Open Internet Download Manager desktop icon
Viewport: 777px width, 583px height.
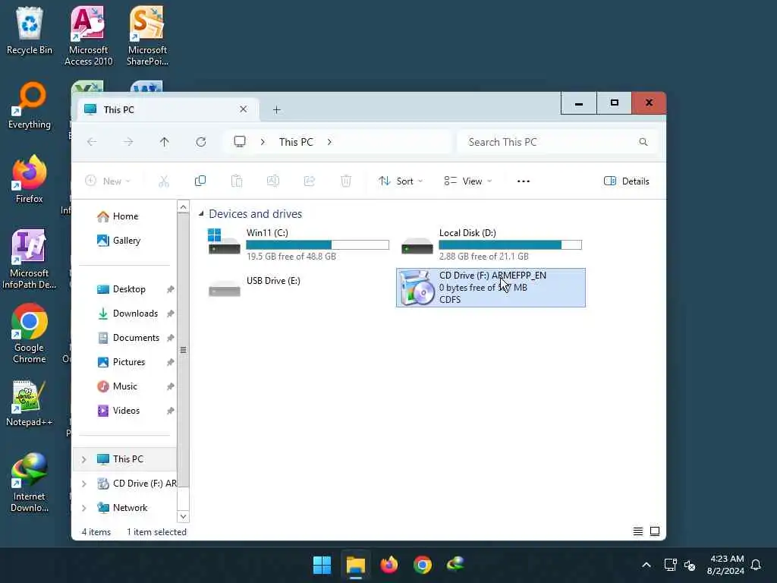[x=30, y=483]
